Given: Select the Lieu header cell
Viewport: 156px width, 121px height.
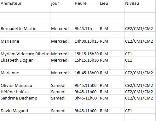Looking at the screenshot, I should click(x=112, y=3).
